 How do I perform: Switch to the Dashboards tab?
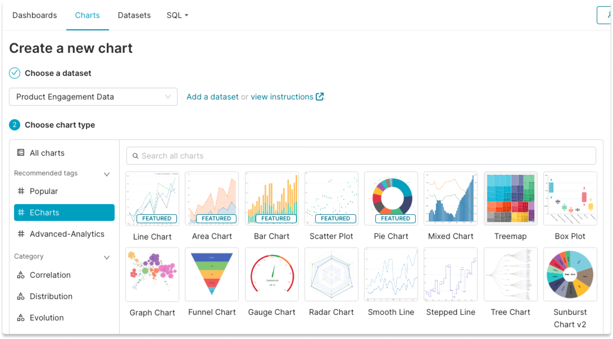(x=35, y=15)
